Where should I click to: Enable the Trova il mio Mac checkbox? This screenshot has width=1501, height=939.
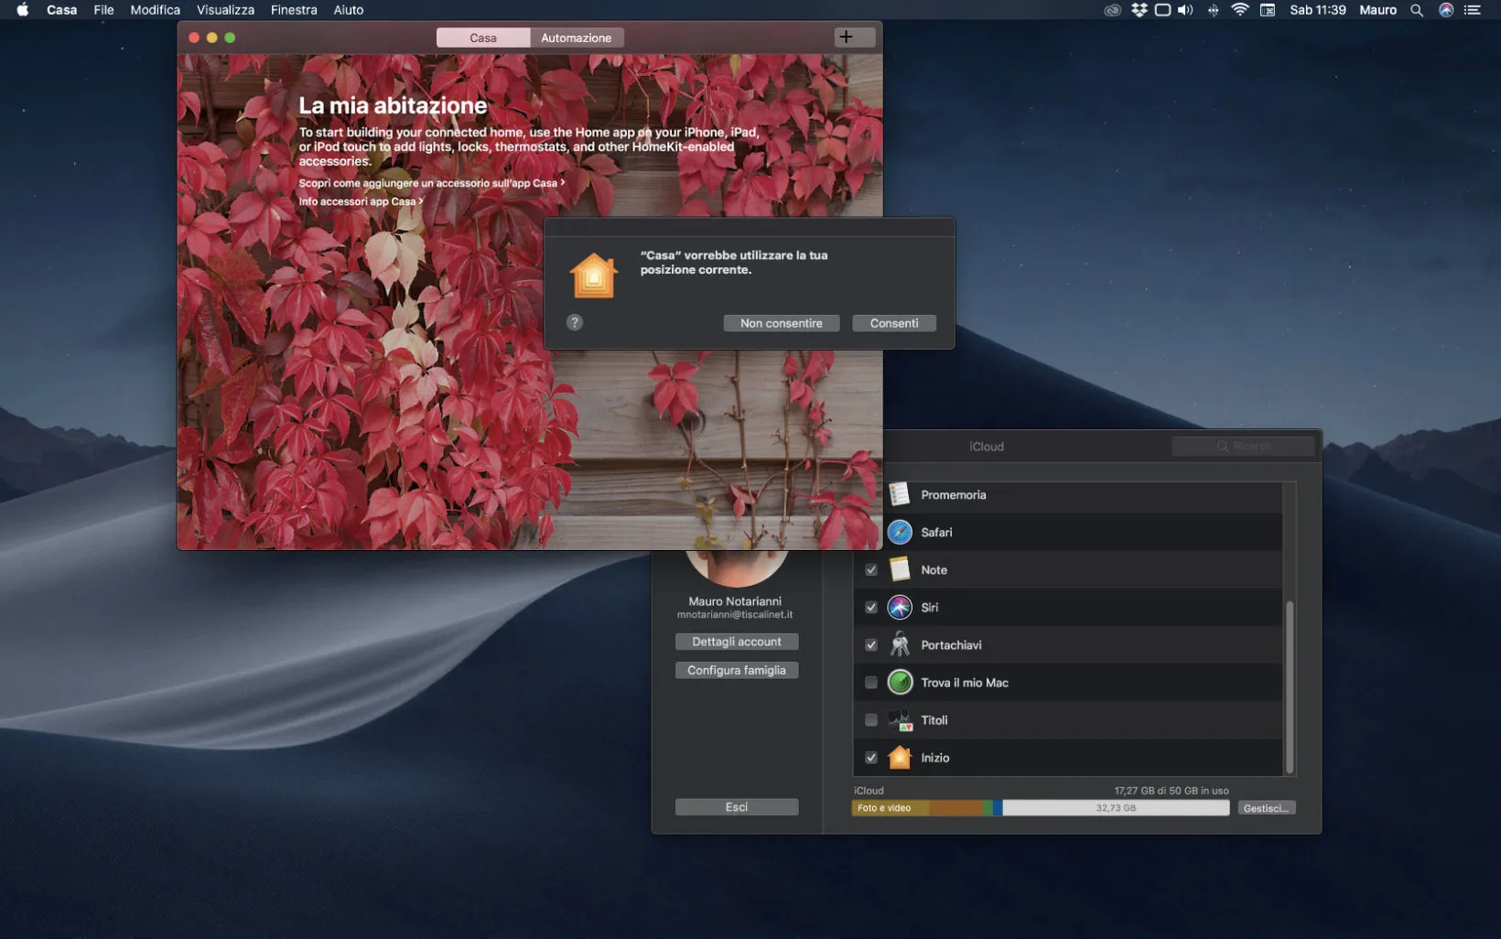coord(870,682)
